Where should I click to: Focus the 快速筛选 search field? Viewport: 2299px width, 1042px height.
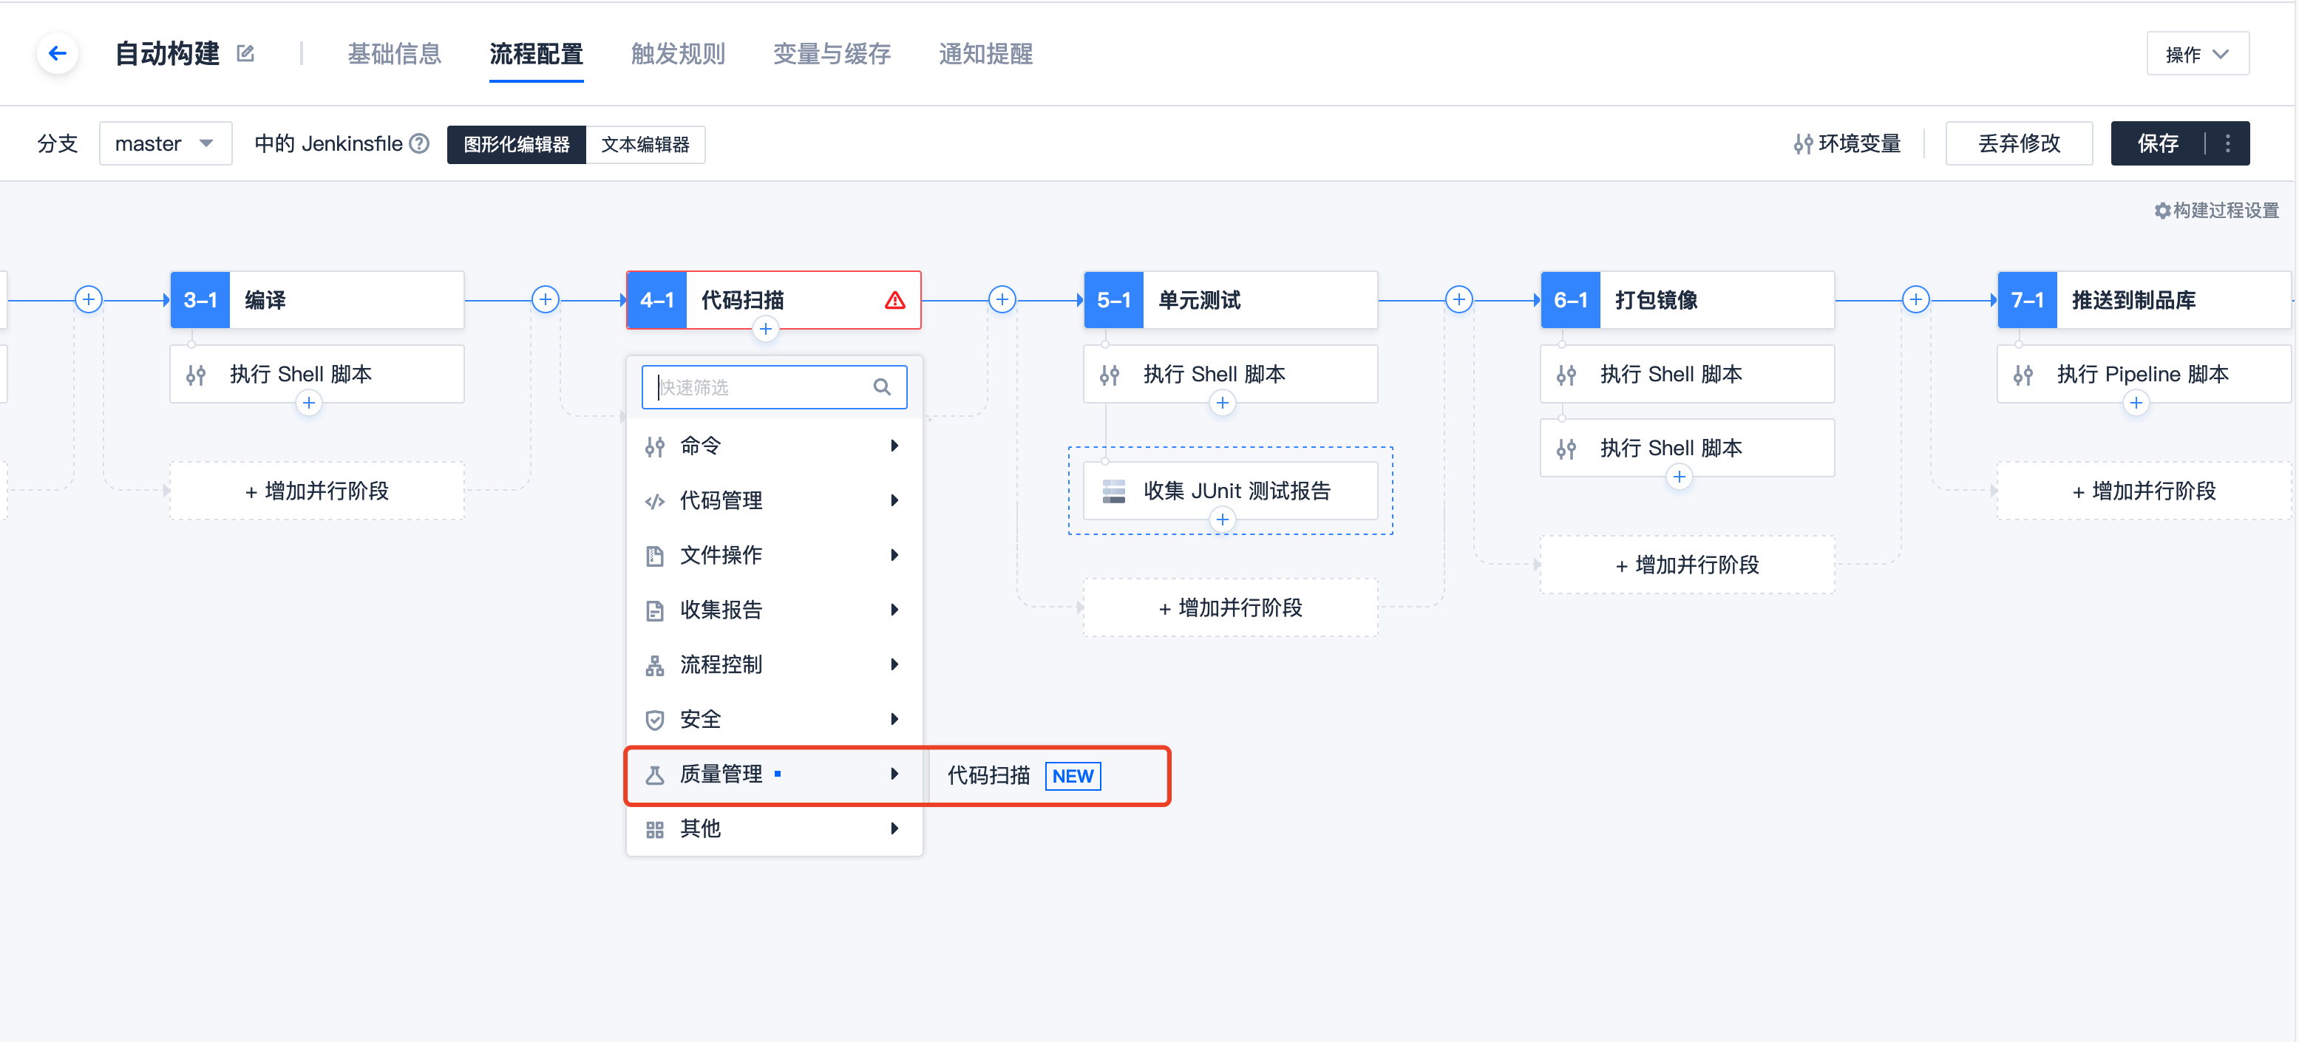coord(774,387)
